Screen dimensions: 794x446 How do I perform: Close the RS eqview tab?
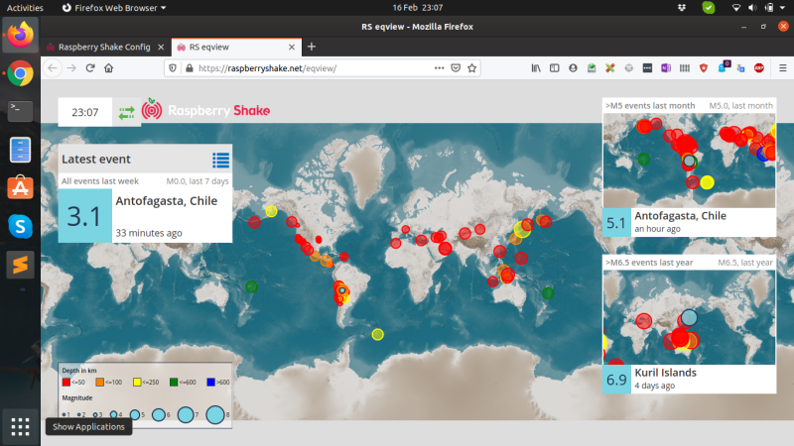(x=292, y=47)
